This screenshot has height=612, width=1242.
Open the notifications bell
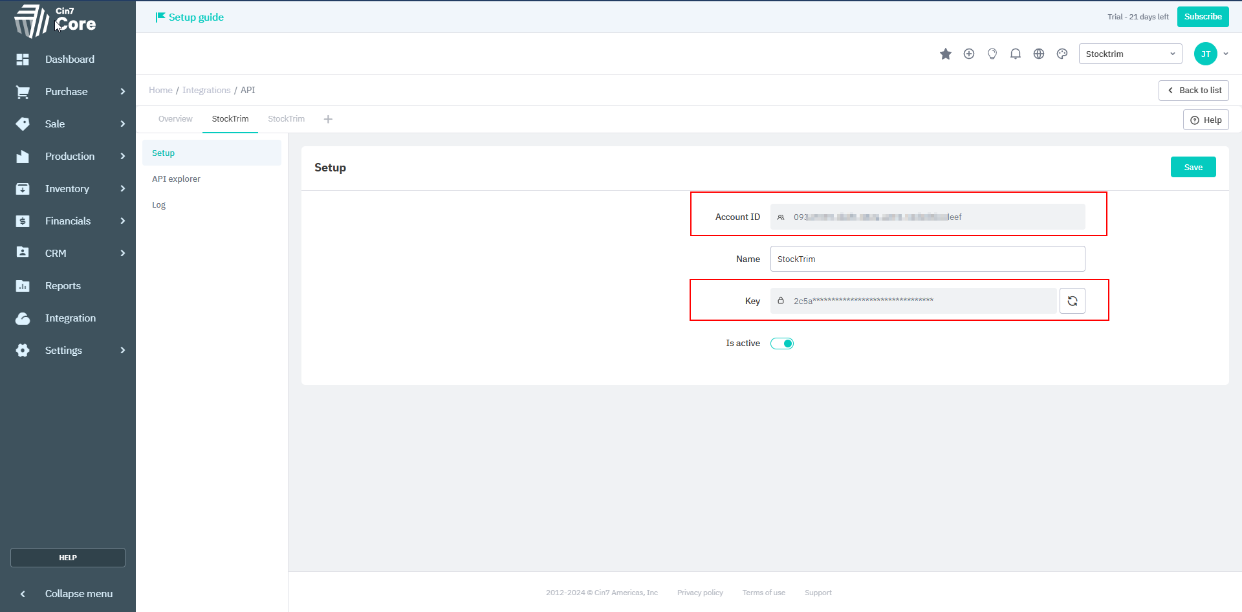pyautogui.click(x=1015, y=54)
